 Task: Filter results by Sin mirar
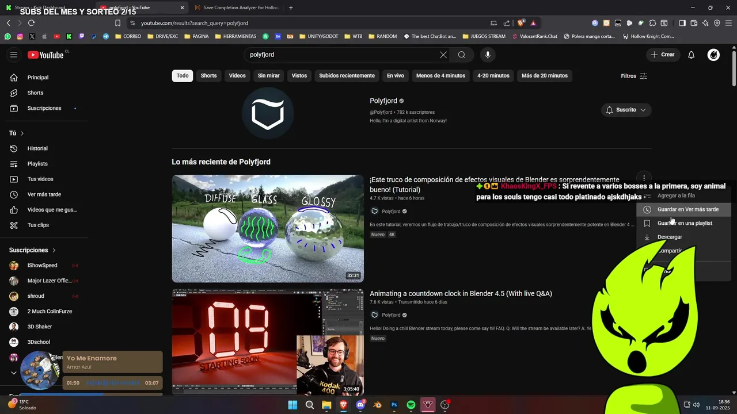[x=268, y=76]
